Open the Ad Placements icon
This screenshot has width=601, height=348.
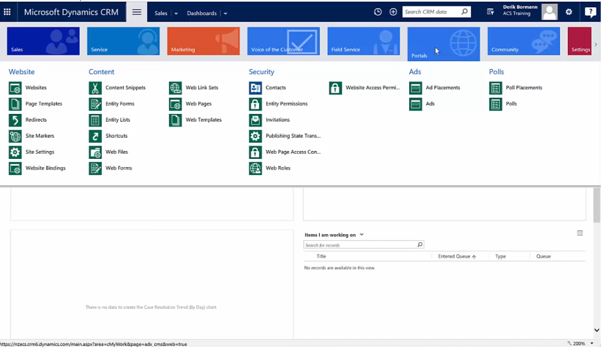[x=415, y=88]
